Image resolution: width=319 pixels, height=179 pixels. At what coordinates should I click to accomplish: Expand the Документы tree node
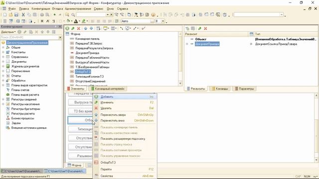coord(3,62)
